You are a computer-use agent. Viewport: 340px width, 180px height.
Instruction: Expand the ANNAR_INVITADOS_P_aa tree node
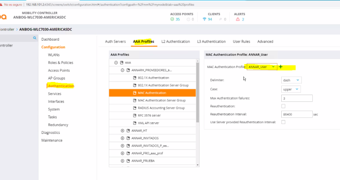point(122,146)
